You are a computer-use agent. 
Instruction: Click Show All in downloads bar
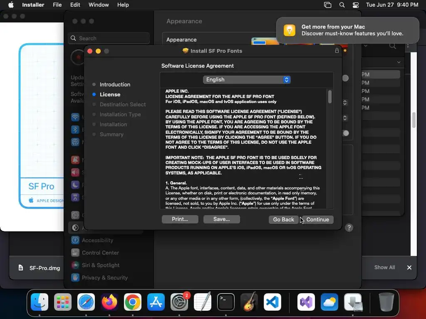(x=385, y=267)
